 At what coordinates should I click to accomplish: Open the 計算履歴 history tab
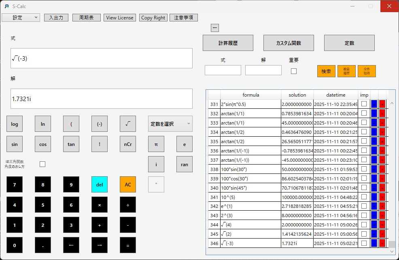coord(228,43)
